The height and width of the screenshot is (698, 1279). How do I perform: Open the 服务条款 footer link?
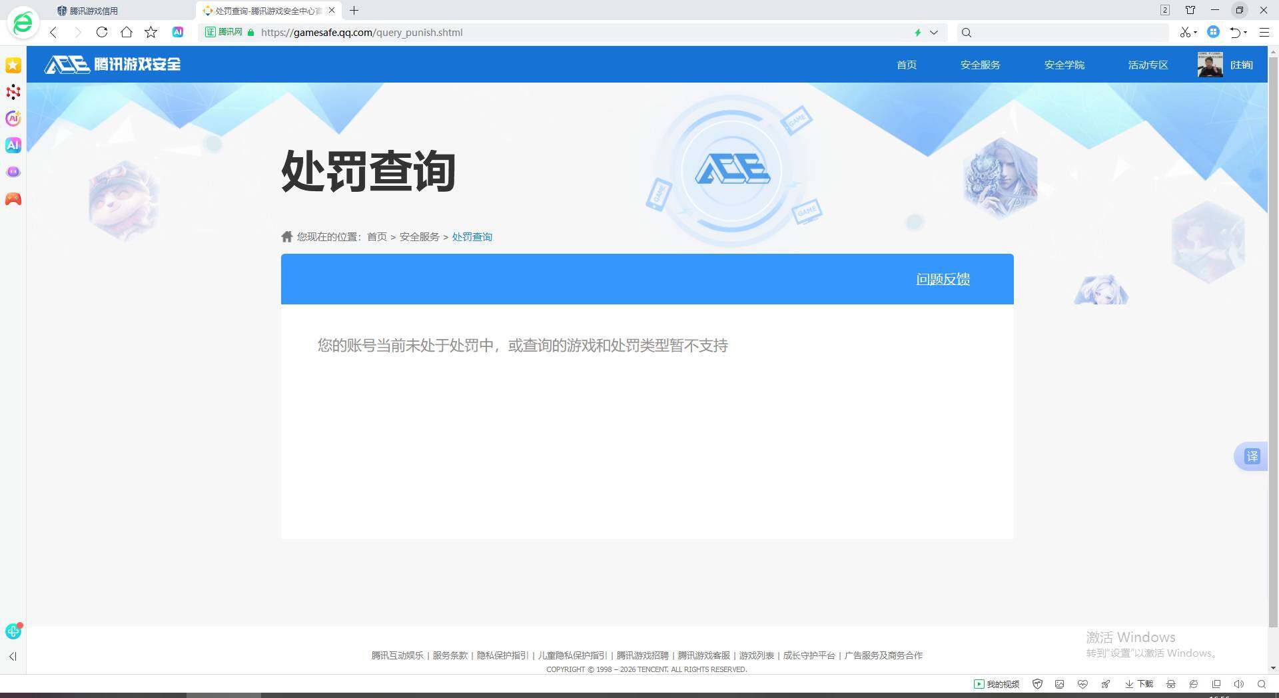[x=450, y=655]
